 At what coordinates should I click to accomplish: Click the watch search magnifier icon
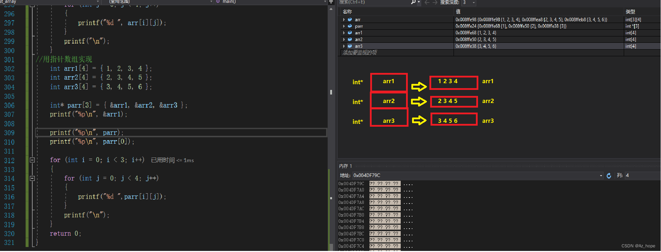413,2
